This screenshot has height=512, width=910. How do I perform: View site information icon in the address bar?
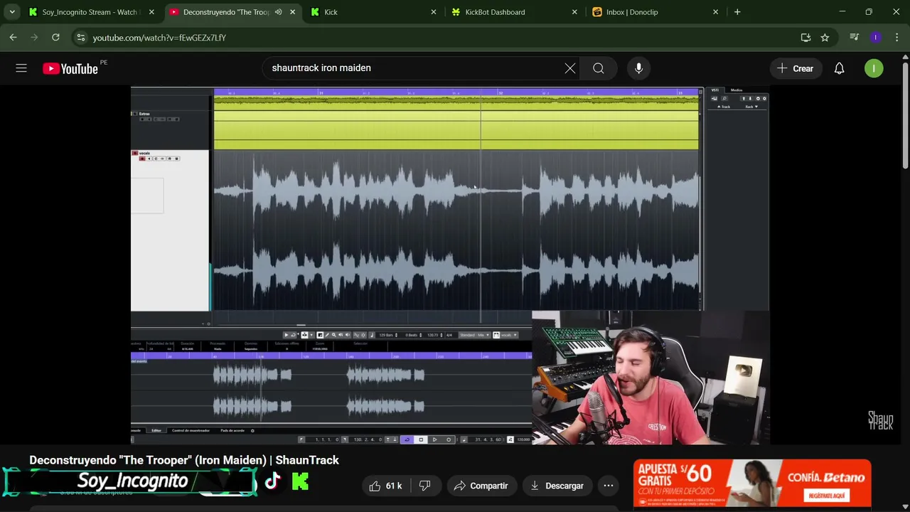point(80,37)
